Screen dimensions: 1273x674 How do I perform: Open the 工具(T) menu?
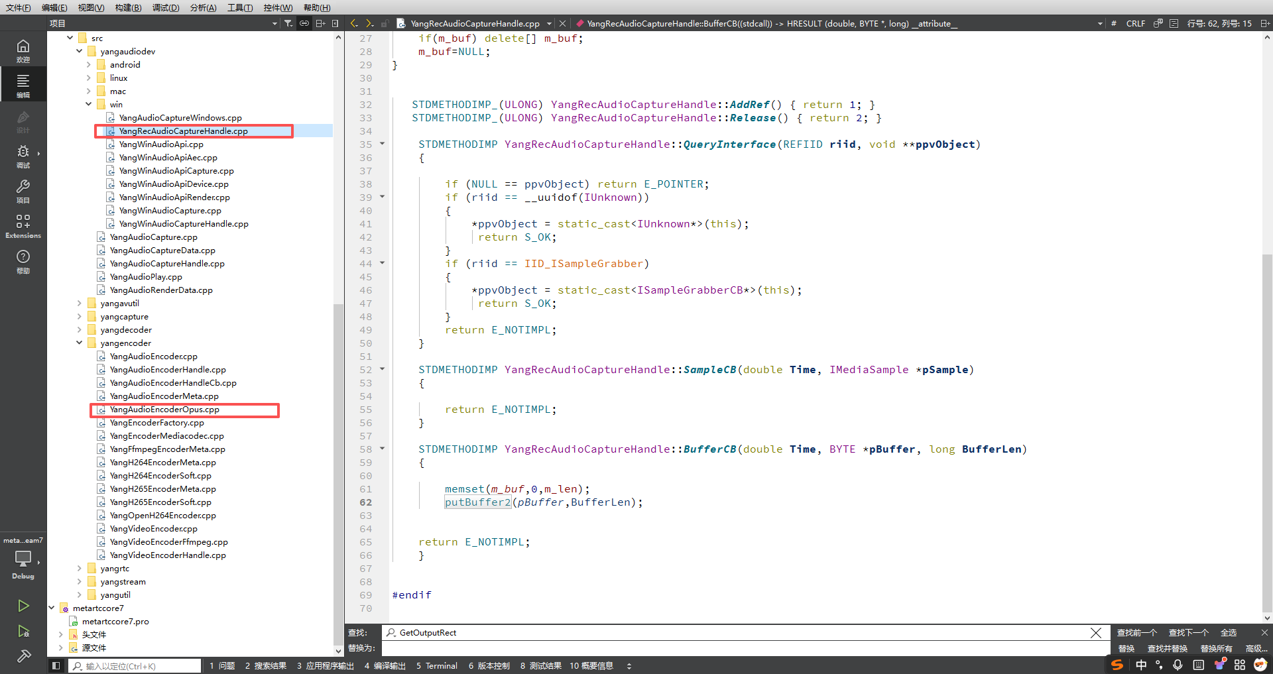click(x=240, y=7)
